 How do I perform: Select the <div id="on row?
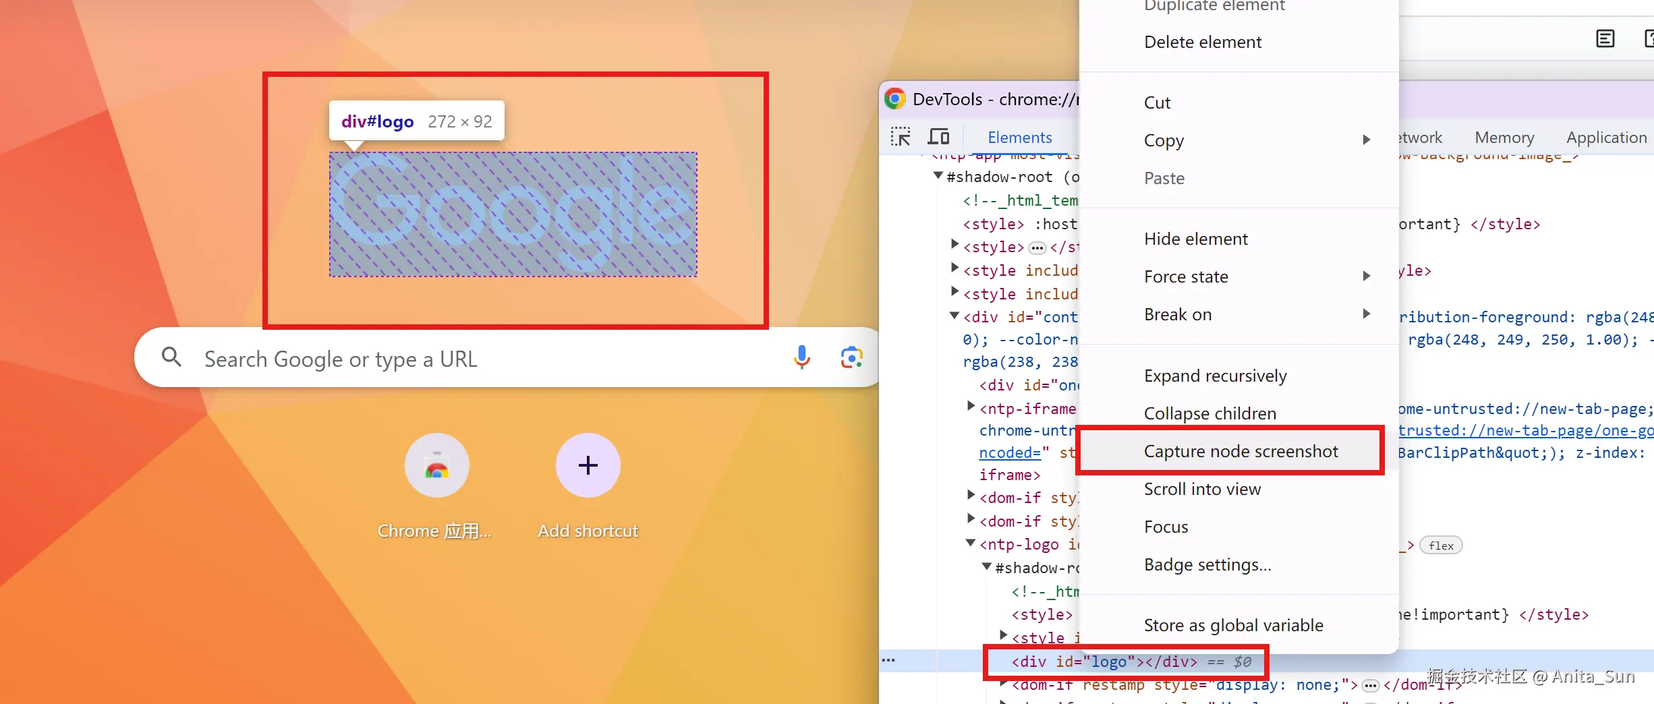1029,385
